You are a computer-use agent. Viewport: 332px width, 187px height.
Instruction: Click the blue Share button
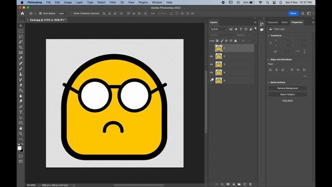click(293, 14)
